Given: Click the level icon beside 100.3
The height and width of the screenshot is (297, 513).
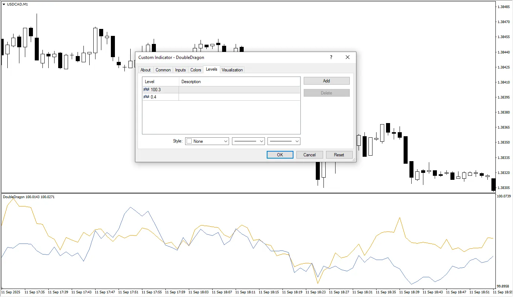Looking at the screenshot, I should click(146, 90).
